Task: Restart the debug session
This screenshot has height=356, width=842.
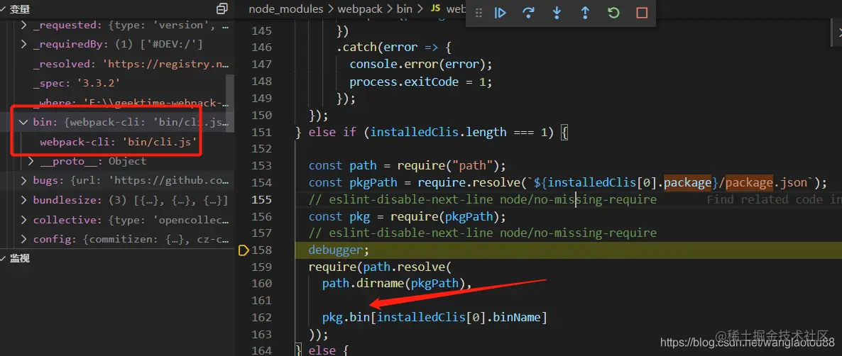Action: (613, 13)
